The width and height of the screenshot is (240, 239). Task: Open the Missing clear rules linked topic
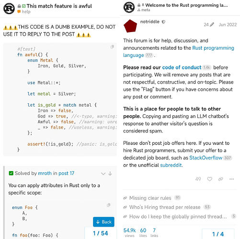point(150,198)
